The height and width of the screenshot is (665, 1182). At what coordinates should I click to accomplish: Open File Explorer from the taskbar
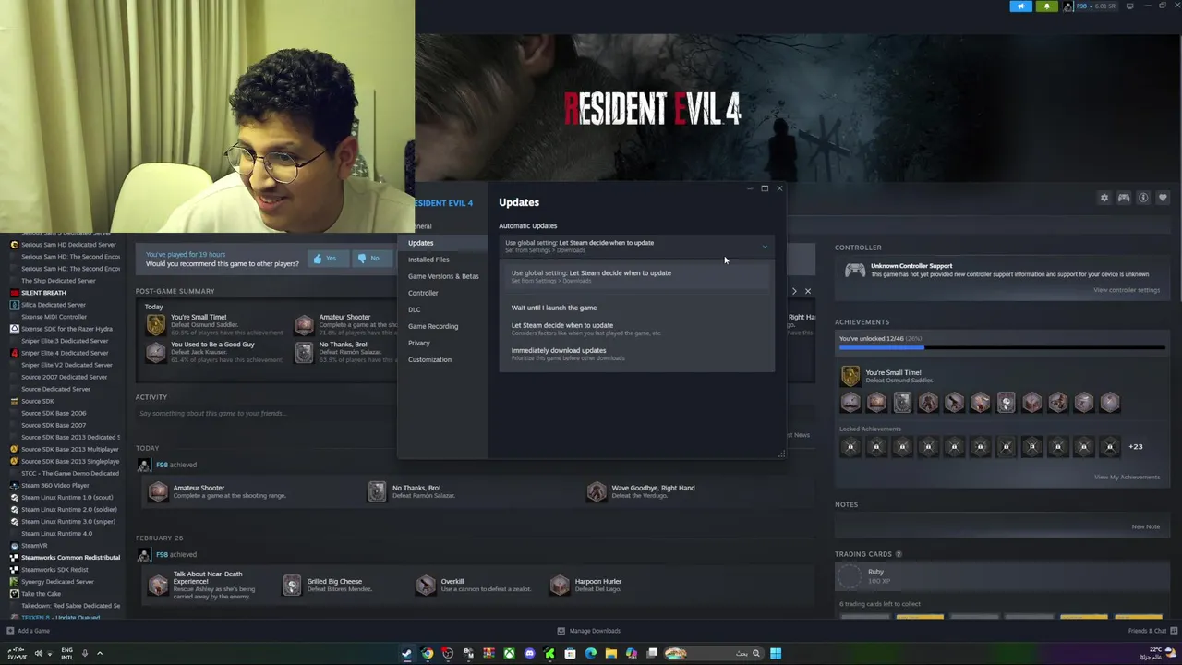pos(610,654)
